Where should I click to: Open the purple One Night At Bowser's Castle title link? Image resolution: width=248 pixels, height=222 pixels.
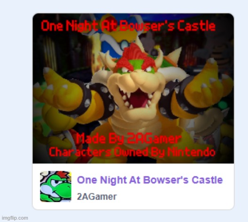click(150, 180)
